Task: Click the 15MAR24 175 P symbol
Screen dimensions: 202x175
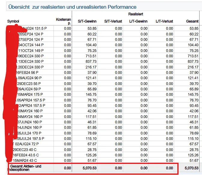Action: tap(30, 95)
